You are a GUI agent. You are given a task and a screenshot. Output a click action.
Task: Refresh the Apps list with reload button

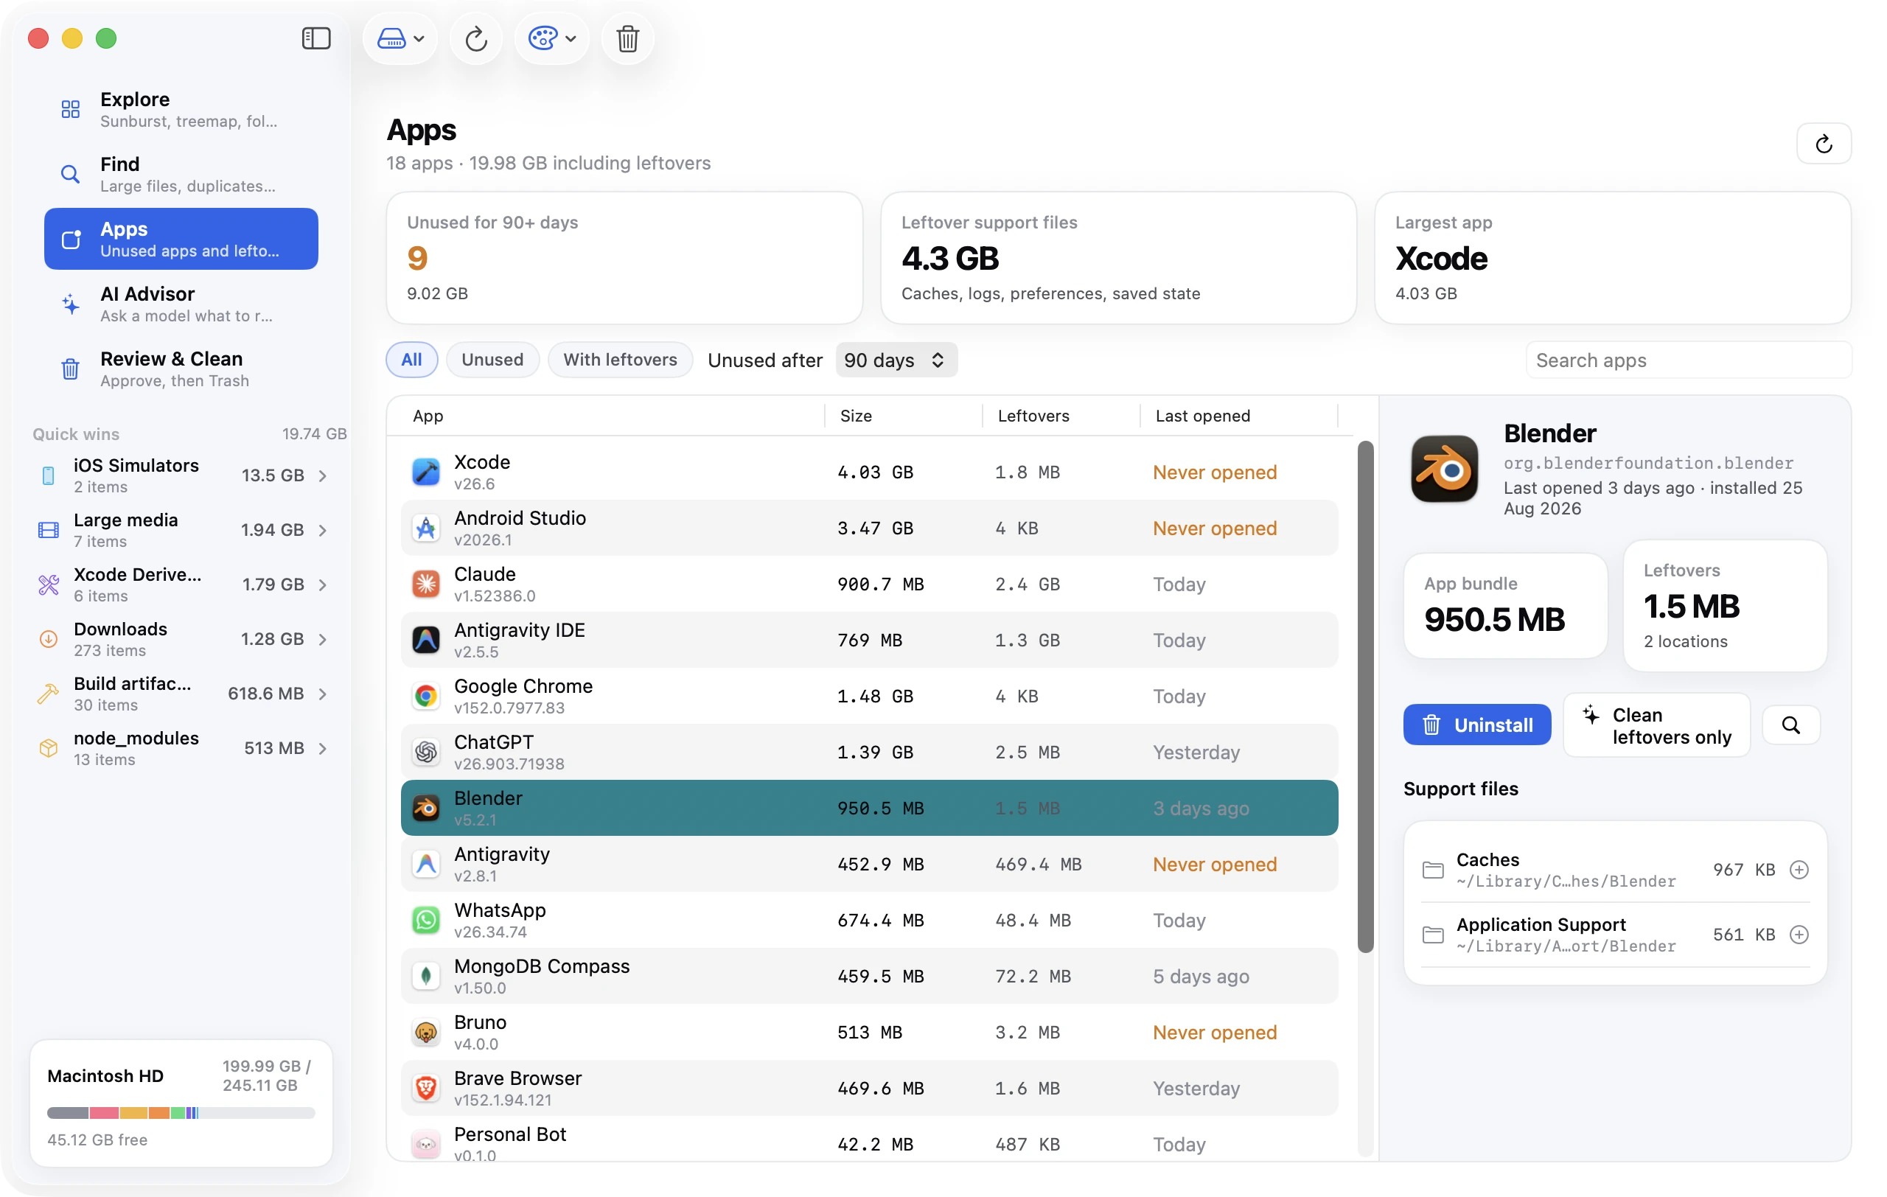pyautogui.click(x=1823, y=144)
